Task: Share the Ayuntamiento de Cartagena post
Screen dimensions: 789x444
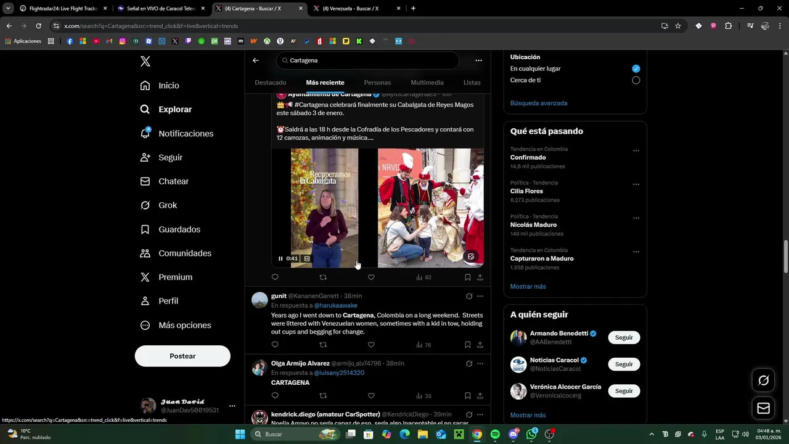Action: pyautogui.click(x=480, y=277)
